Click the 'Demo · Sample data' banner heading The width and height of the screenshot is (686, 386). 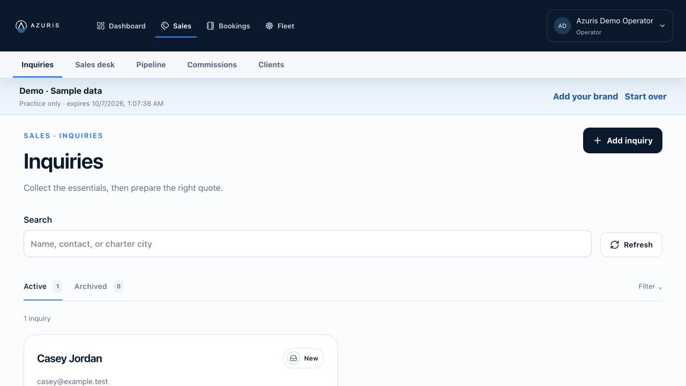point(61,91)
